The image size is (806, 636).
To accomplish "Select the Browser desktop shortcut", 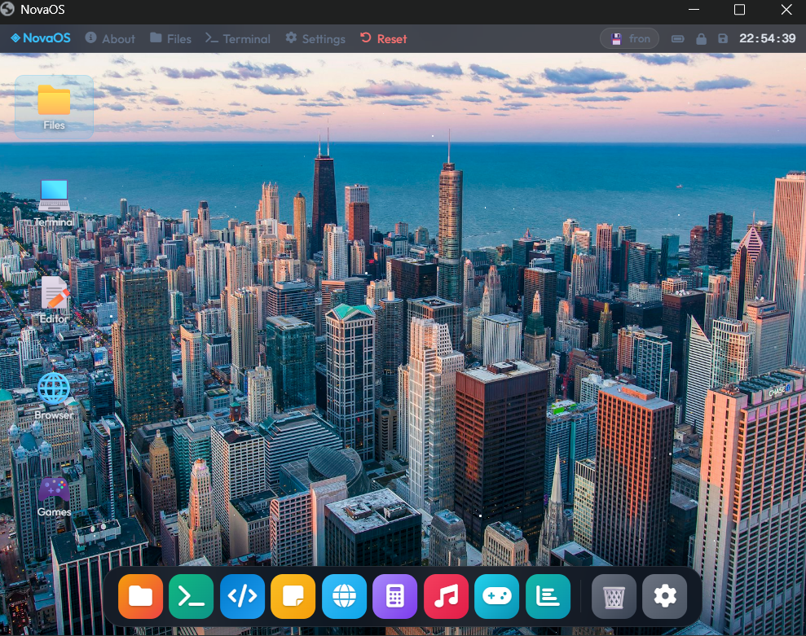I will (54, 397).
